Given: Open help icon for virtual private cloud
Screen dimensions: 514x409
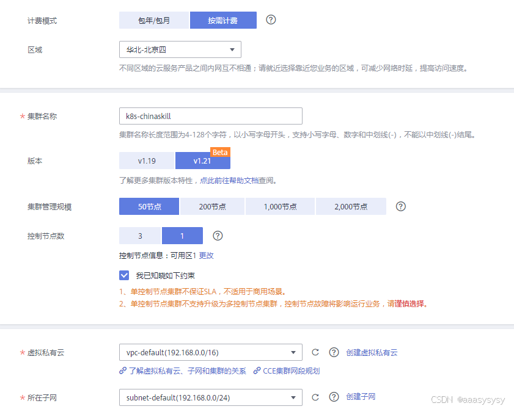Looking at the screenshot, I should coord(334,352).
